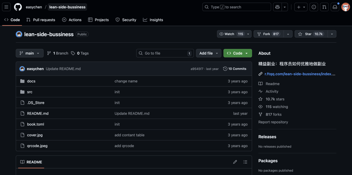Open lean-side-bussiness breadcrumb link

67,7
